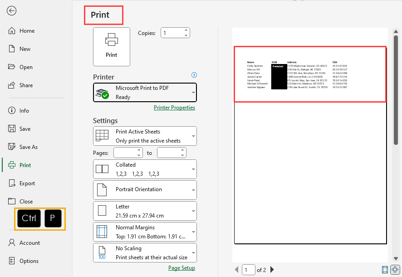The height and width of the screenshot is (277, 402).
Task: Open the Export sidebar item
Action: [x=27, y=183]
